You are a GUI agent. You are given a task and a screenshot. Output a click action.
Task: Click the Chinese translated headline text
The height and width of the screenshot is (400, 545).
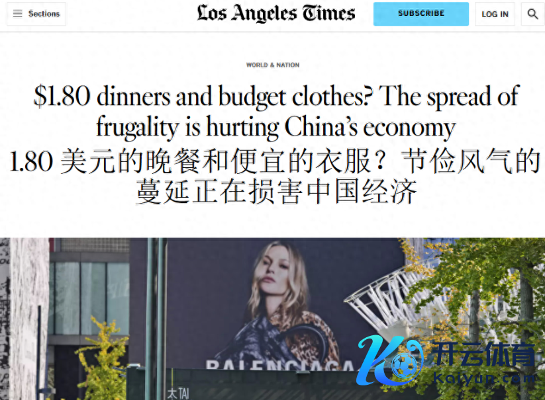click(275, 177)
